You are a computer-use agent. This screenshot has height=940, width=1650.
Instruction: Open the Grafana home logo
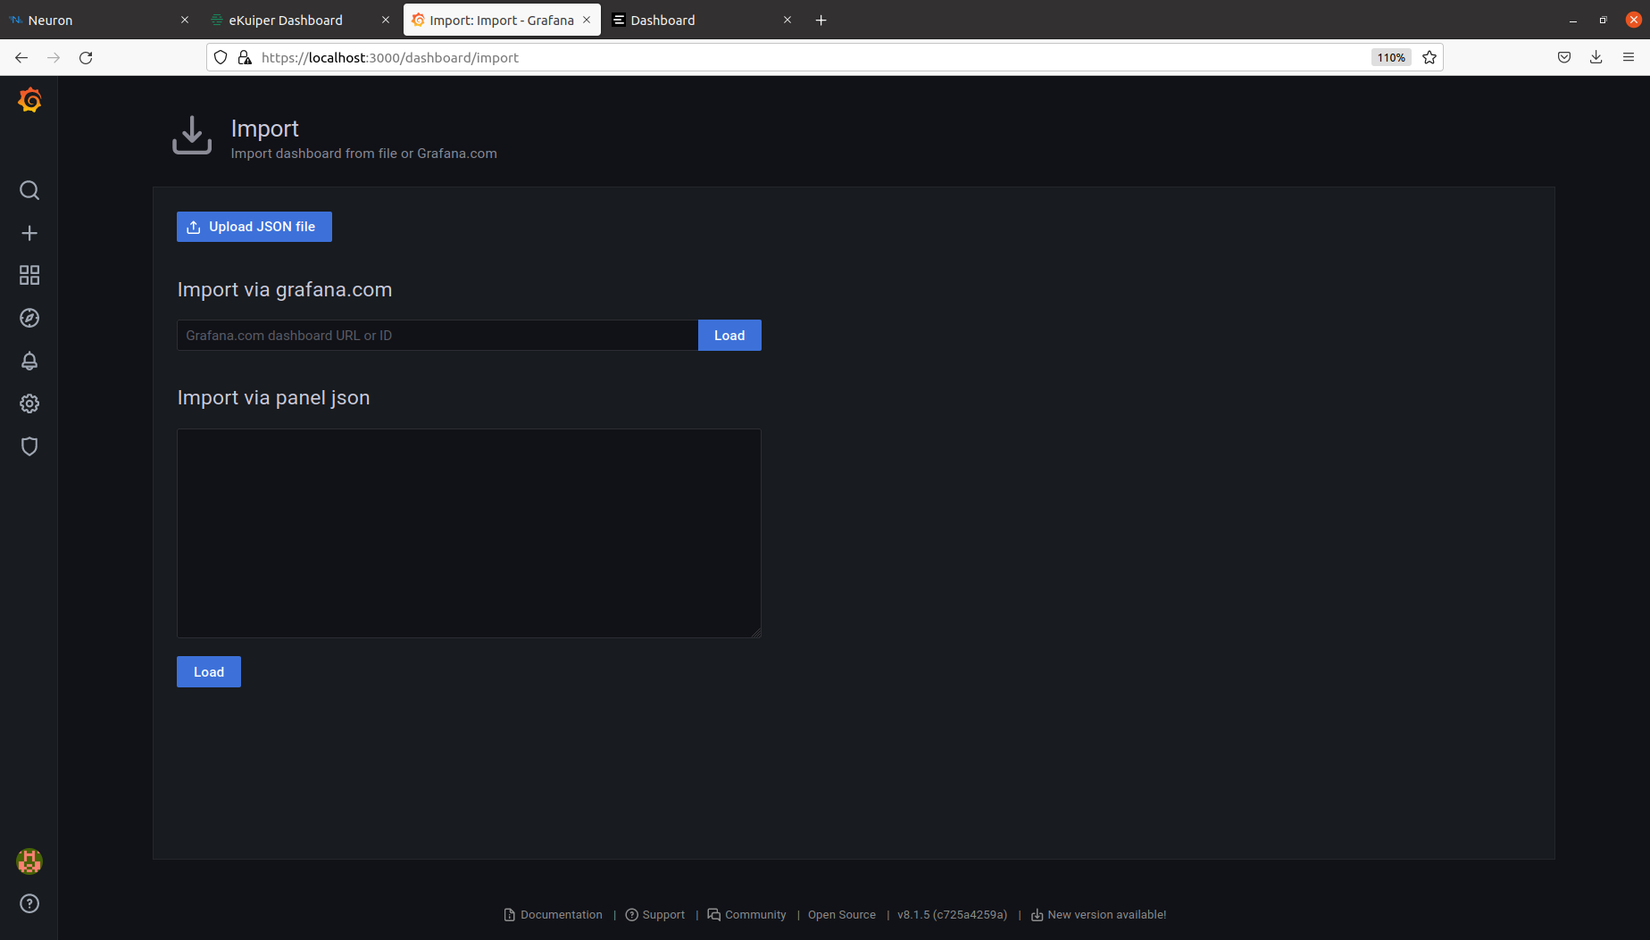click(x=29, y=100)
